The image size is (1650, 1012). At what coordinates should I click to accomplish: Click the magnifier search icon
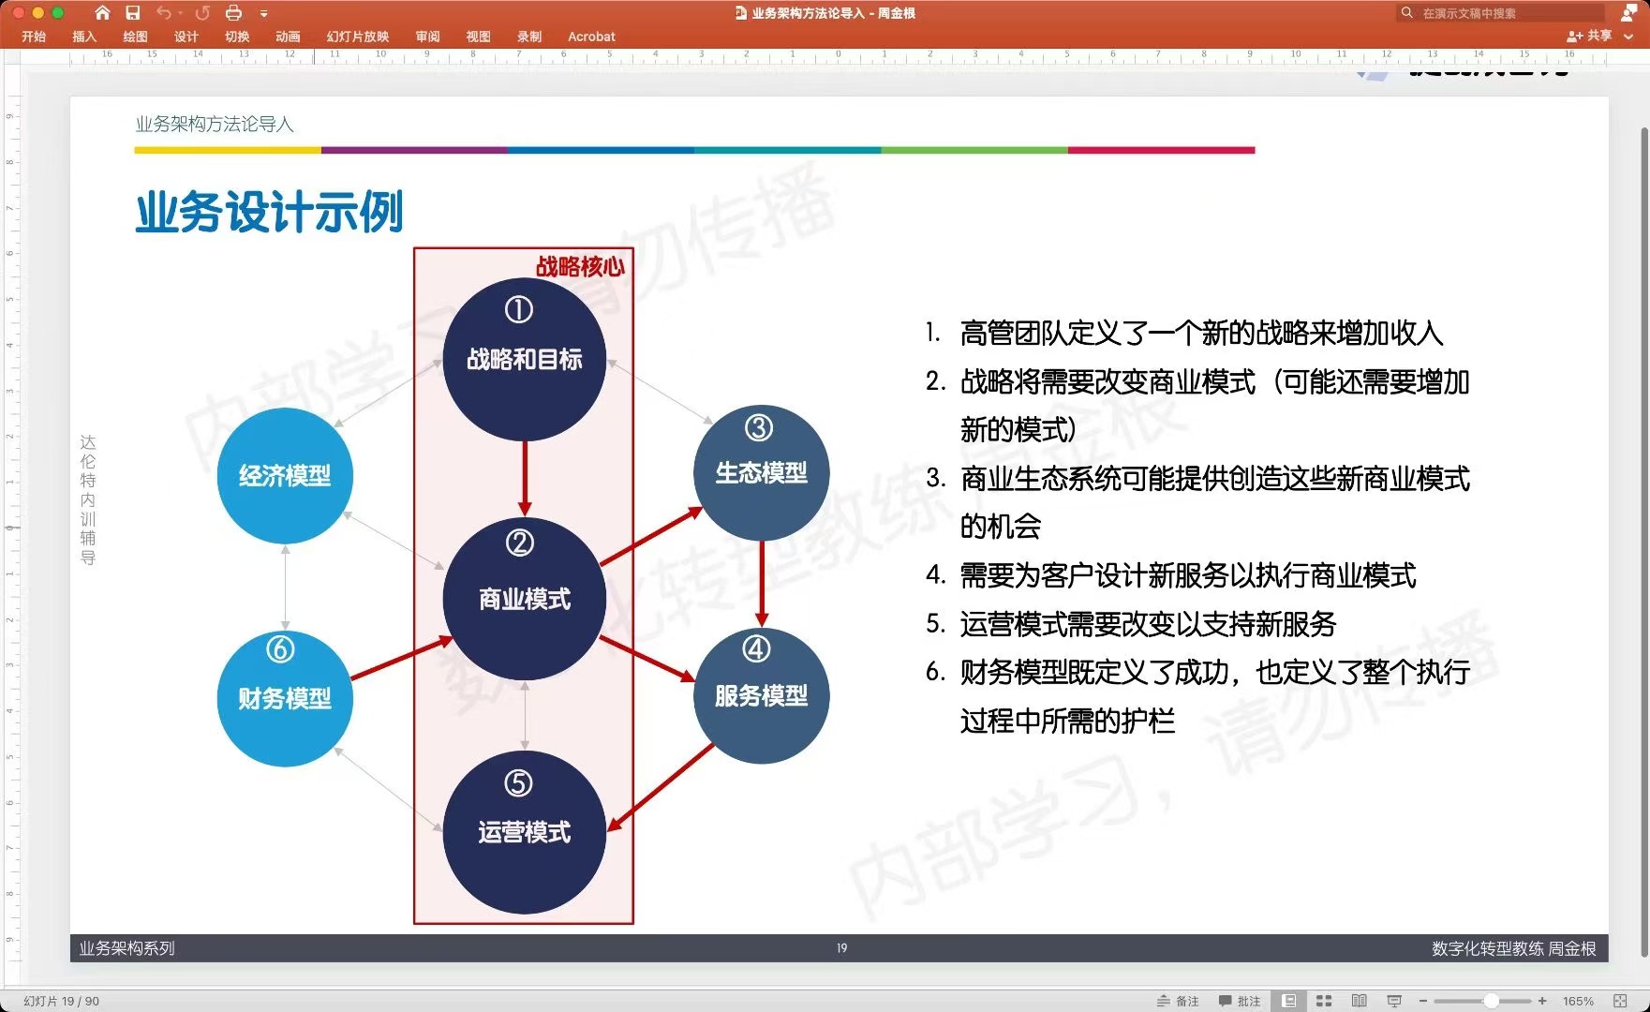click(x=1406, y=13)
